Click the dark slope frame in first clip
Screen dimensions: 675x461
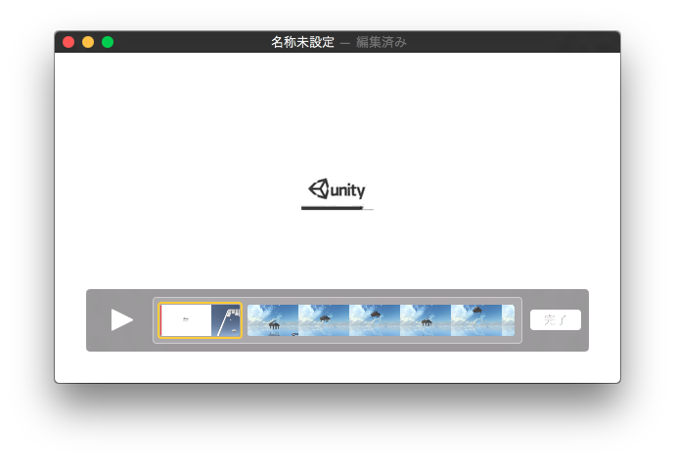226,320
